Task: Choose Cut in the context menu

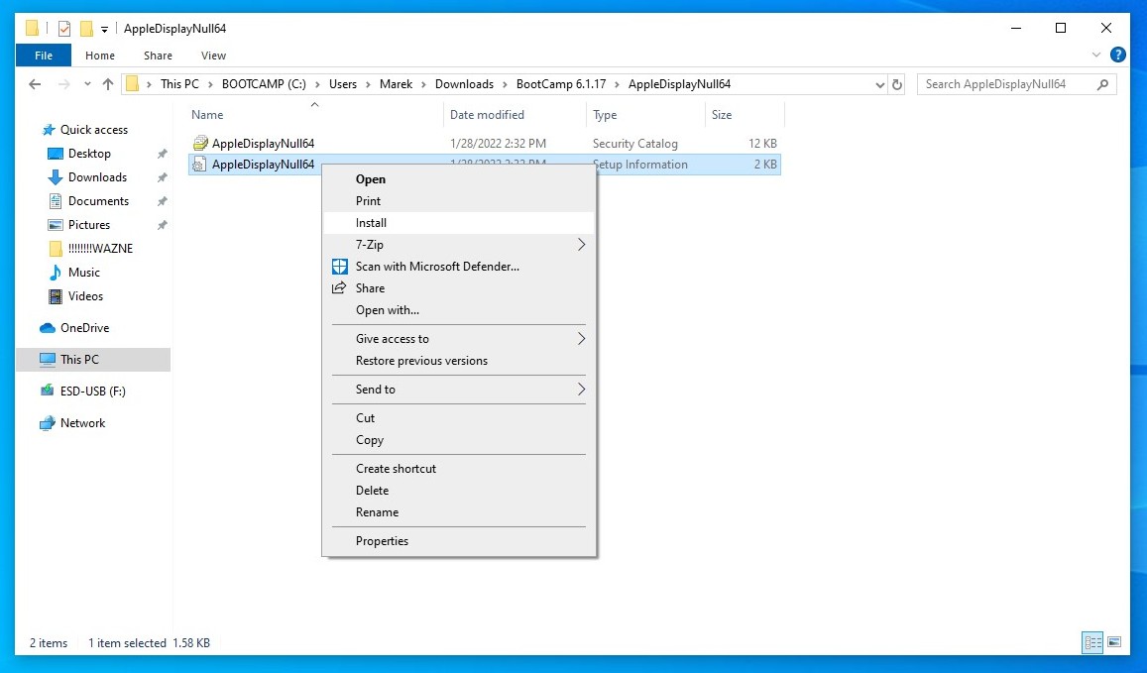Action: tap(459, 418)
